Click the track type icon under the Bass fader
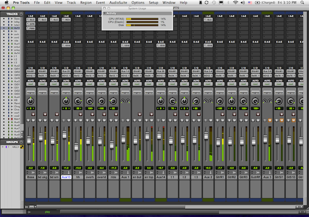 (33, 173)
